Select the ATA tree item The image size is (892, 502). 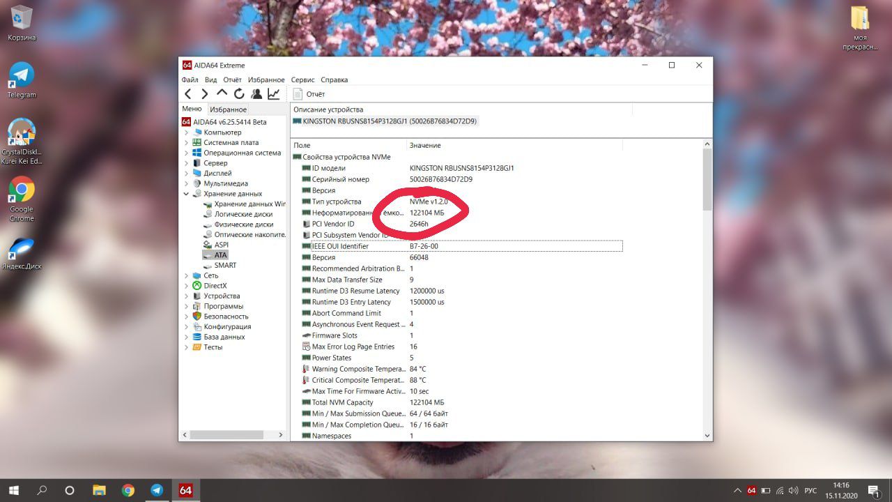click(215, 255)
